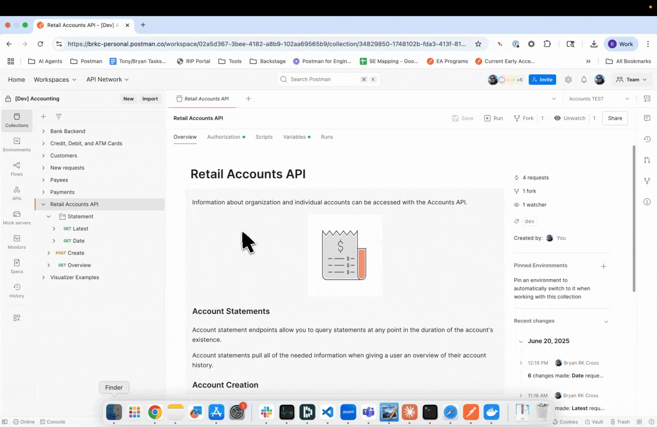Open the Mock servers panel
Screen dimensions: 657x427
[x=17, y=217]
